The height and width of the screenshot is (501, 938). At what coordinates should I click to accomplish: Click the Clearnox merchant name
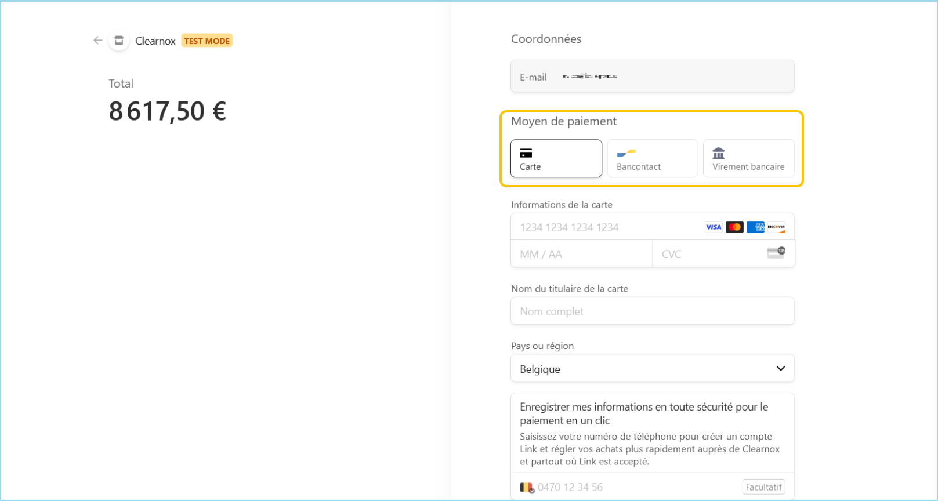coord(155,41)
